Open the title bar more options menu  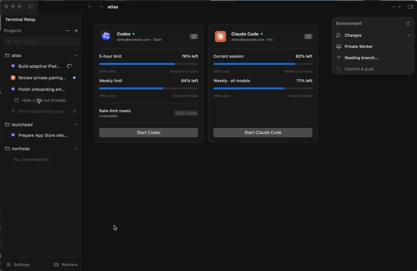click(396, 7)
